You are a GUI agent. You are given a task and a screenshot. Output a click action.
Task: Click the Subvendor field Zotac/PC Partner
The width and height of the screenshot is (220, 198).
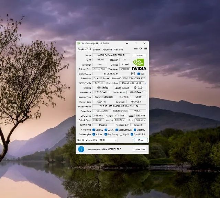pos(101,79)
